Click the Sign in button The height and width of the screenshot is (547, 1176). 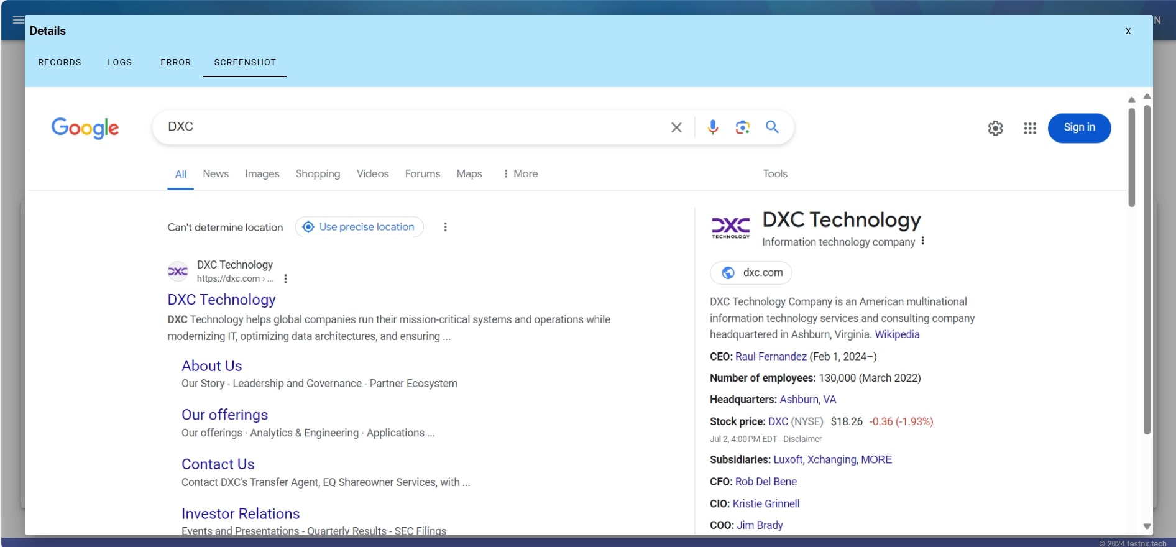pos(1079,127)
